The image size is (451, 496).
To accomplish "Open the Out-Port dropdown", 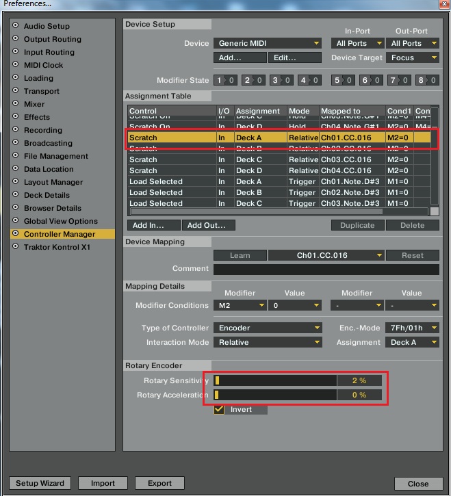I will click(x=413, y=43).
